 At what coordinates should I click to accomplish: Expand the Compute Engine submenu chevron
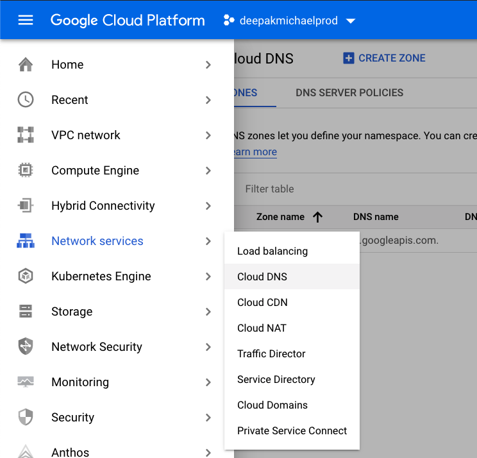[208, 171]
